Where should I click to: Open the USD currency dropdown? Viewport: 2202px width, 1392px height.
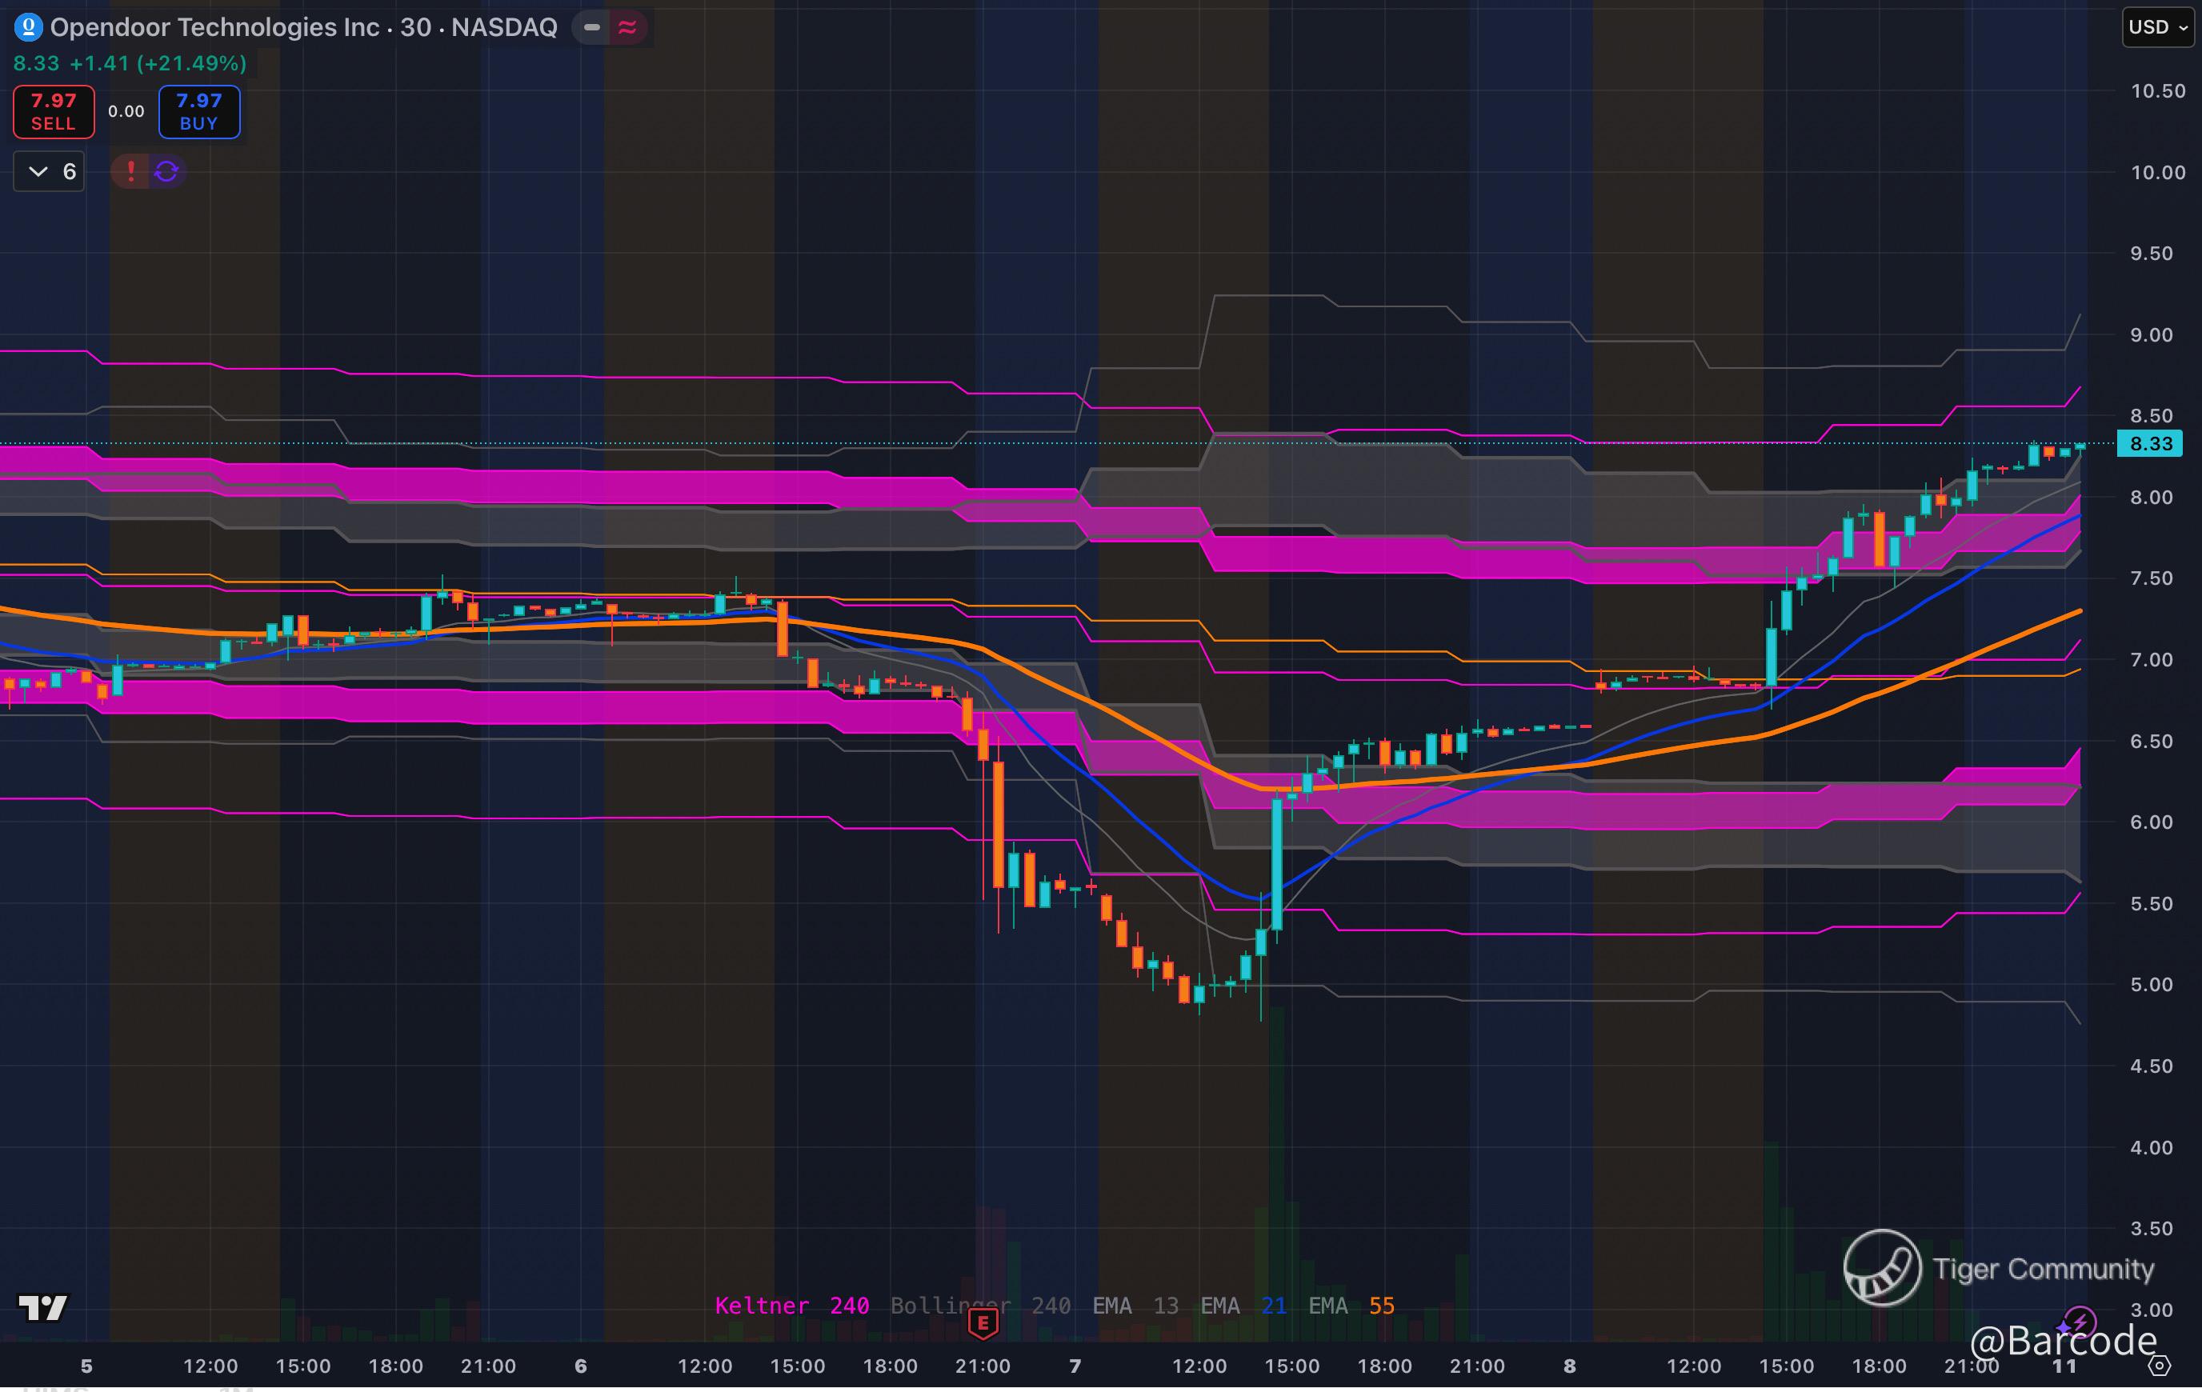[x=2158, y=27]
